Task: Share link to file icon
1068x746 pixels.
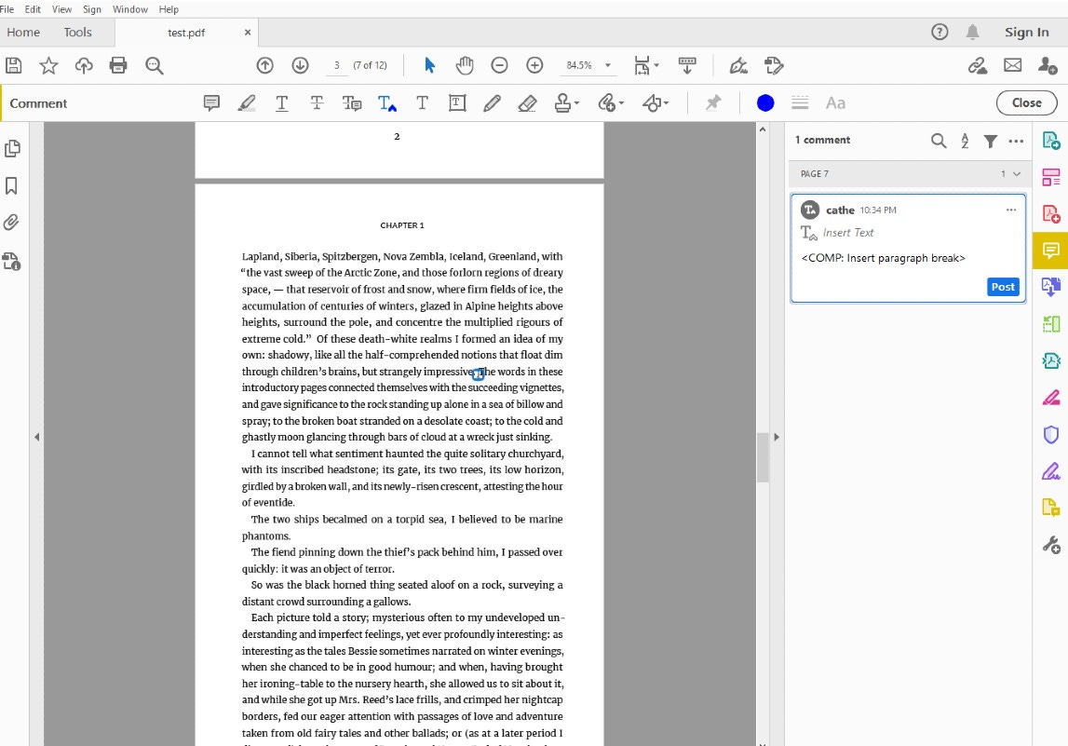Action: [978, 65]
